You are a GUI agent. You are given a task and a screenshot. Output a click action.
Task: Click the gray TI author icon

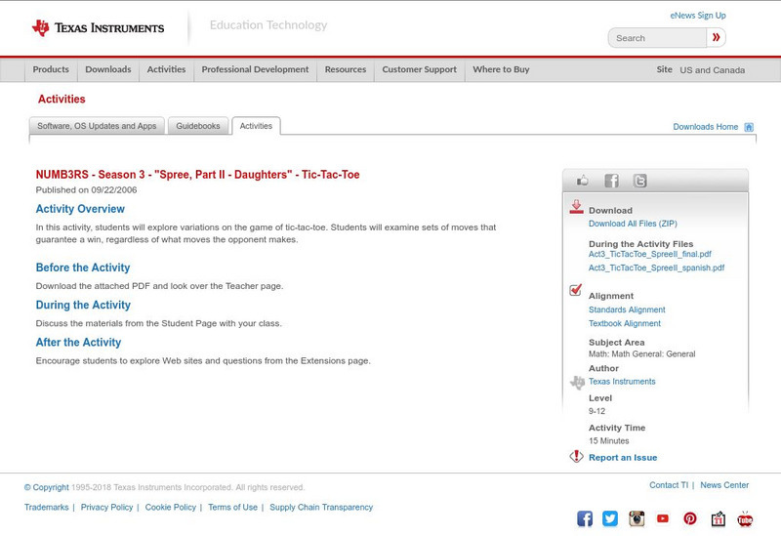coord(577,382)
